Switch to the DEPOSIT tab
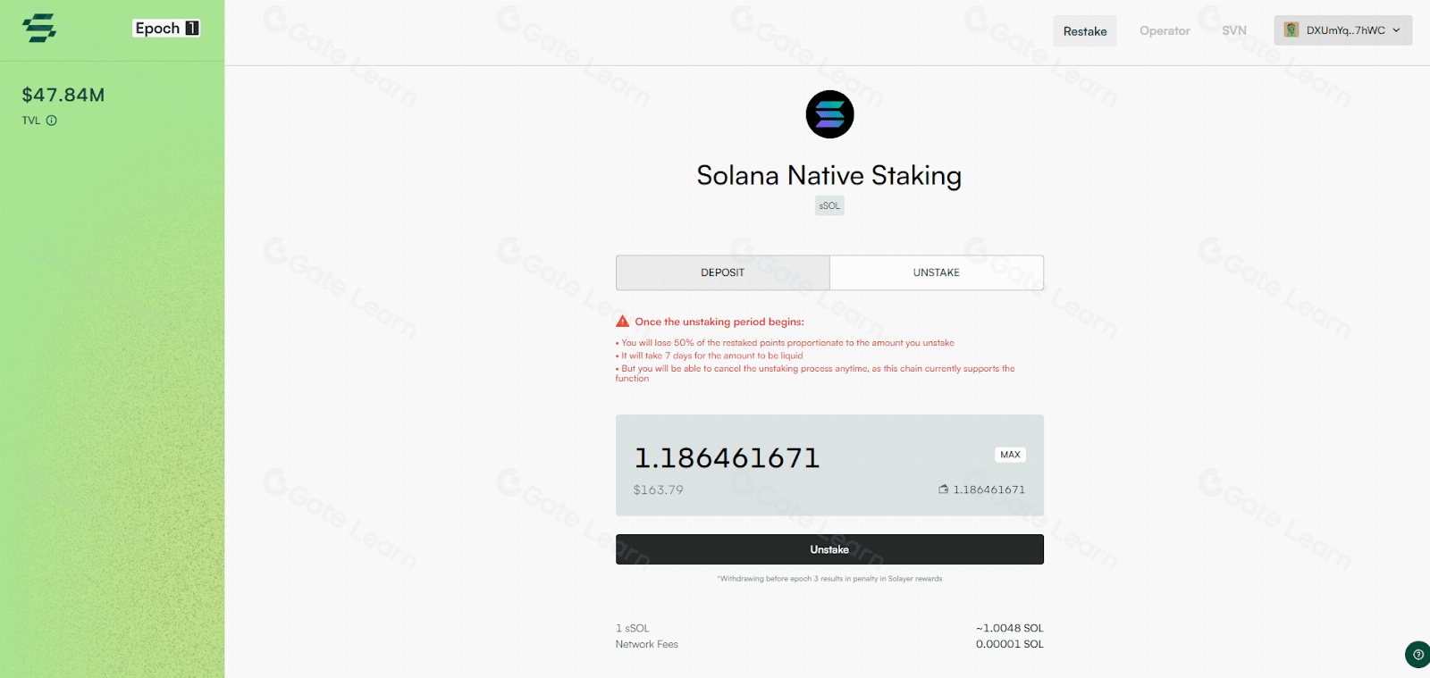Viewport: 1430px width, 678px height. coord(722,272)
